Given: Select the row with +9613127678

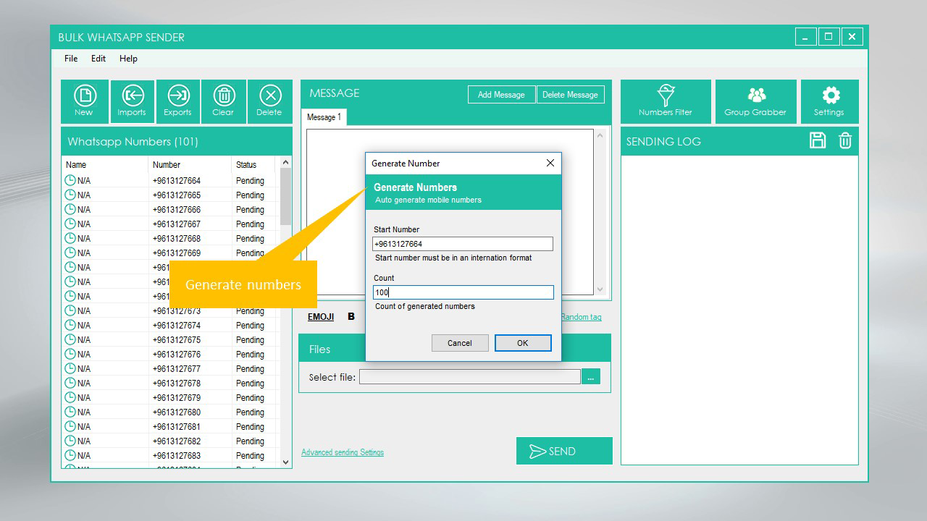Looking at the screenshot, I should coord(170,383).
